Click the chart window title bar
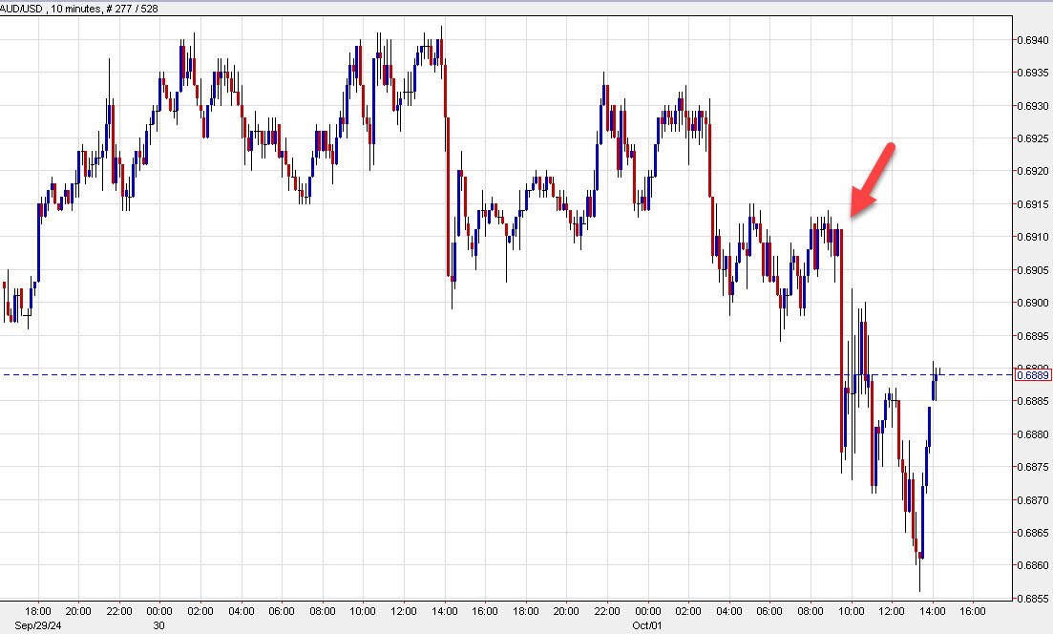Image resolution: width=1053 pixels, height=634 pixels. [x=525, y=8]
